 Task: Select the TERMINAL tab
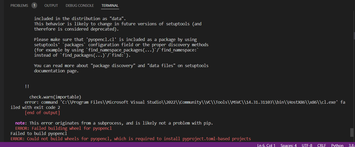tap(110, 5)
